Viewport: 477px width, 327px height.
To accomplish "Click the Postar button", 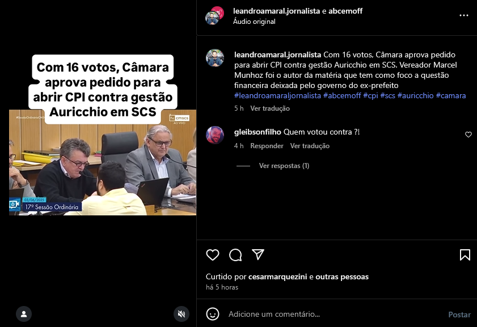I will point(459,315).
